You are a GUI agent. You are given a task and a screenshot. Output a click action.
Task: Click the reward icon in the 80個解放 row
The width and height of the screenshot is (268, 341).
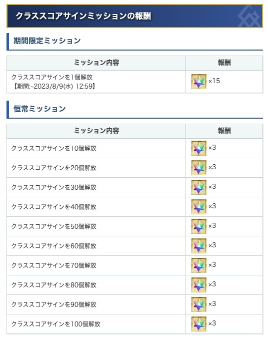click(x=198, y=285)
